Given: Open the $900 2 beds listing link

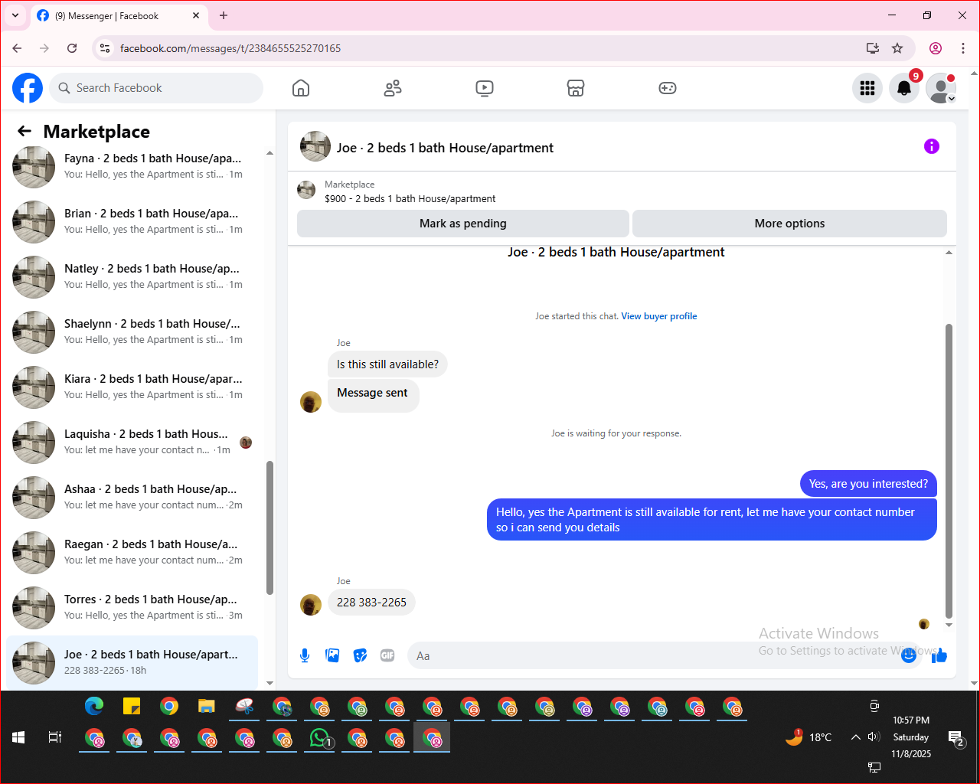Looking at the screenshot, I should click(x=410, y=198).
